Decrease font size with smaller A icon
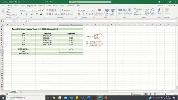 43,10
